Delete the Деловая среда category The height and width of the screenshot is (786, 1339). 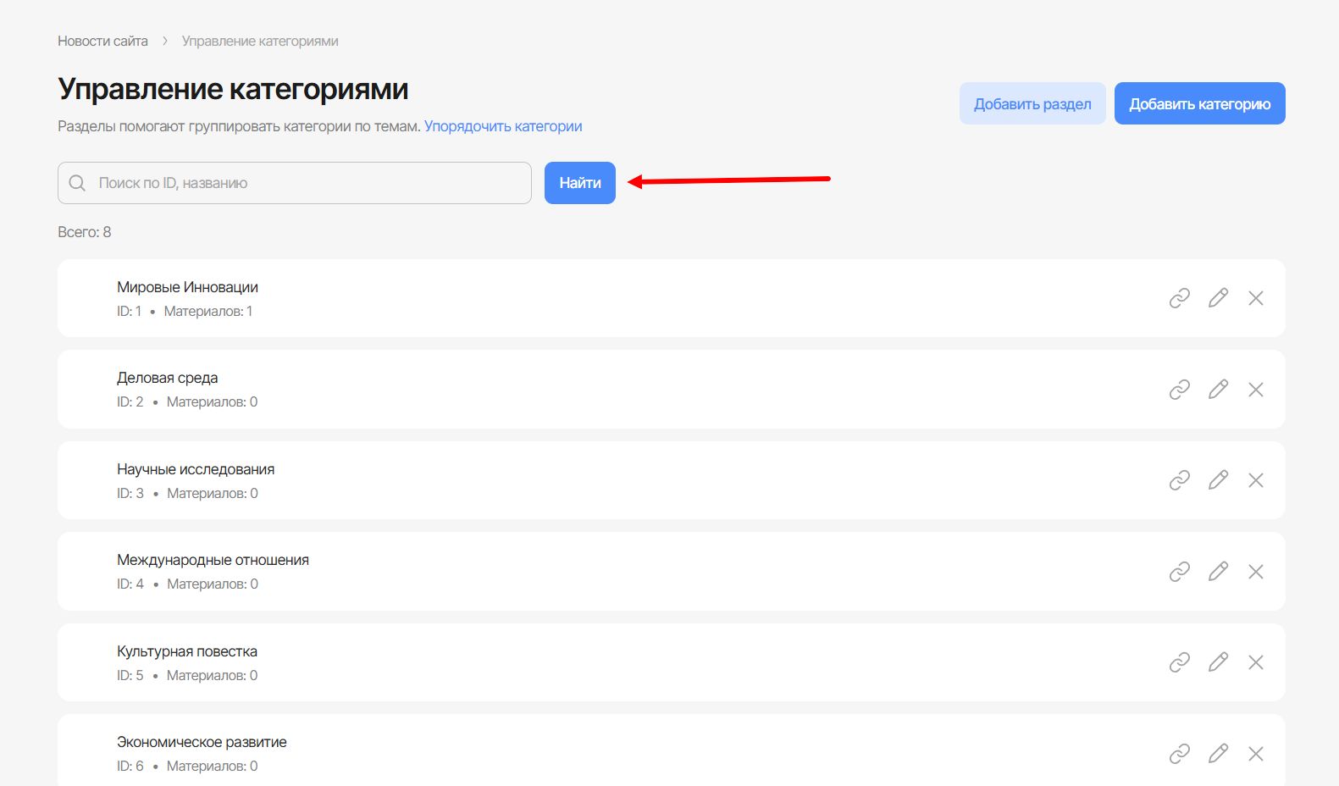(x=1256, y=390)
